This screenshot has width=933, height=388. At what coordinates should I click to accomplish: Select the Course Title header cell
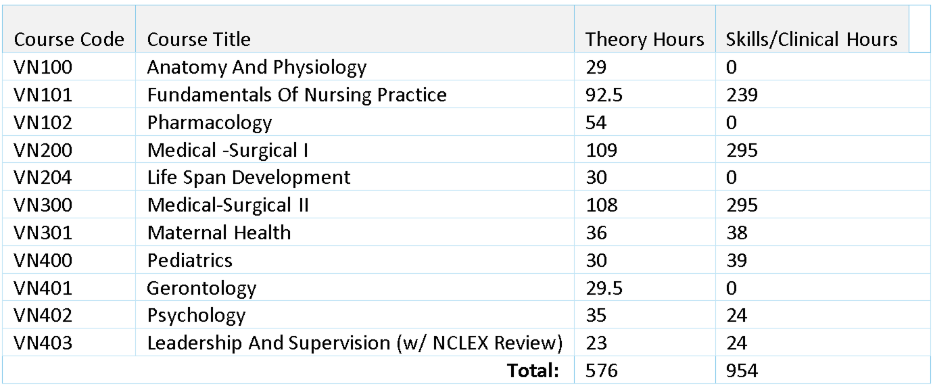[199, 40]
